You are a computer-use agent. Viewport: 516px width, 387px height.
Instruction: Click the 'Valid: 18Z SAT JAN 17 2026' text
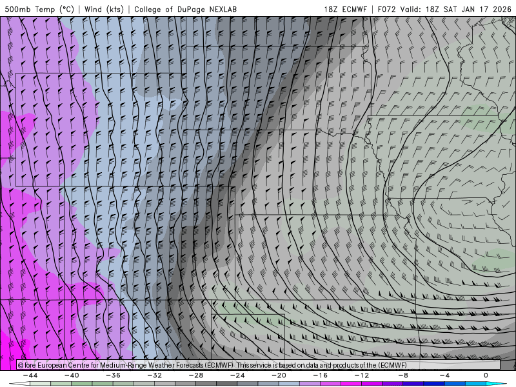click(x=455, y=9)
